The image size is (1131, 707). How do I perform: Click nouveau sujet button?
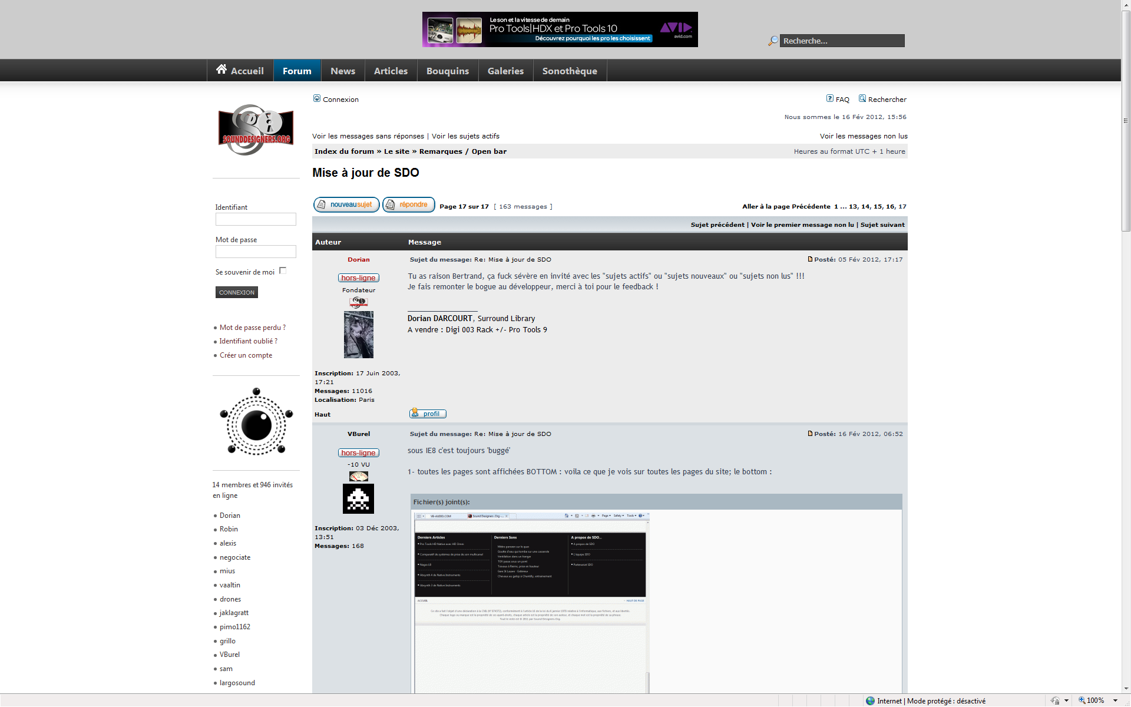click(x=346, y=204)
